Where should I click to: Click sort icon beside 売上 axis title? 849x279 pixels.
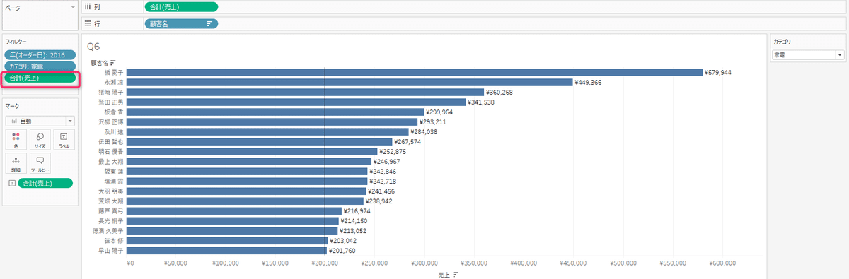click(x=456, y=274)
